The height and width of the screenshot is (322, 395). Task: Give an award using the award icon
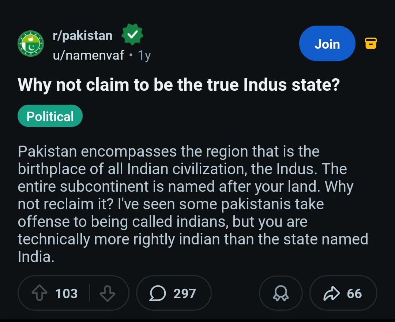click(281, 293)
